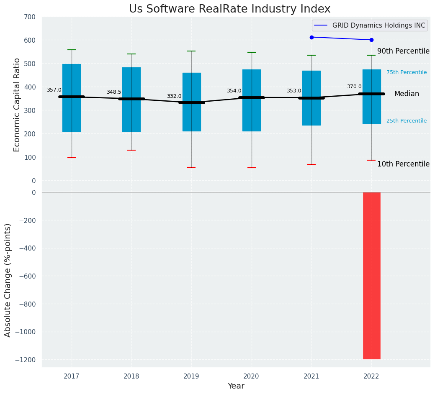Image resolution: width=435 pixels, height=394 pixels.
Task: Click the blue 2022 GRID Dynamics data point
Action: pos(371,40)
